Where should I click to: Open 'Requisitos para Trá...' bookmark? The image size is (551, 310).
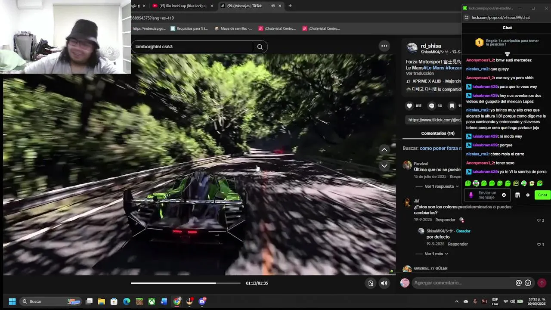[189, 28]
